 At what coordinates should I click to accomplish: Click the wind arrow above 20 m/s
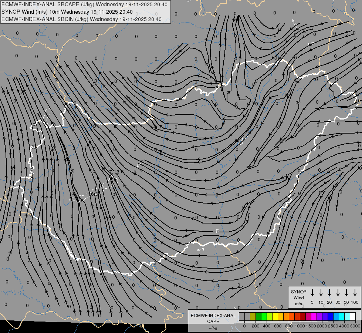pos(329,293)
